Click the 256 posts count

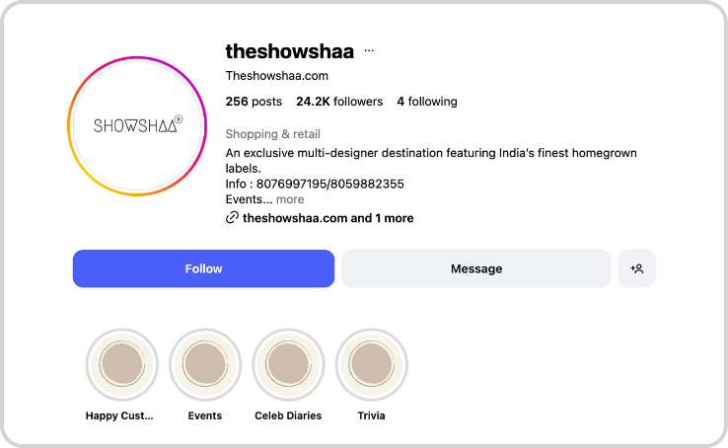(254, 102)
